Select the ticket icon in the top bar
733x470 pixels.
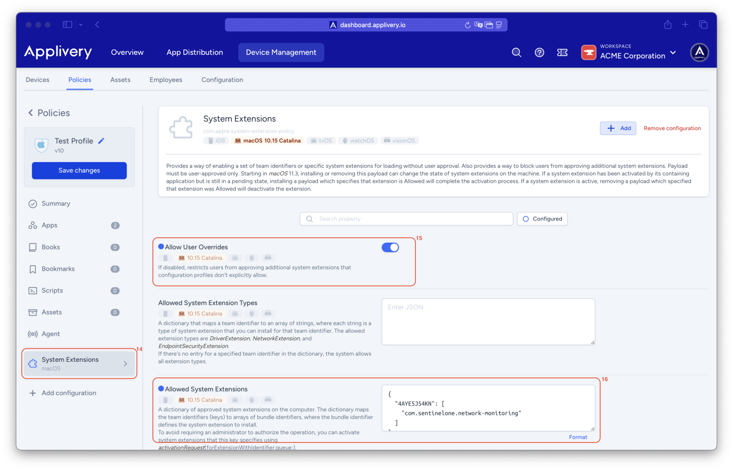click(x=562, y=52)
